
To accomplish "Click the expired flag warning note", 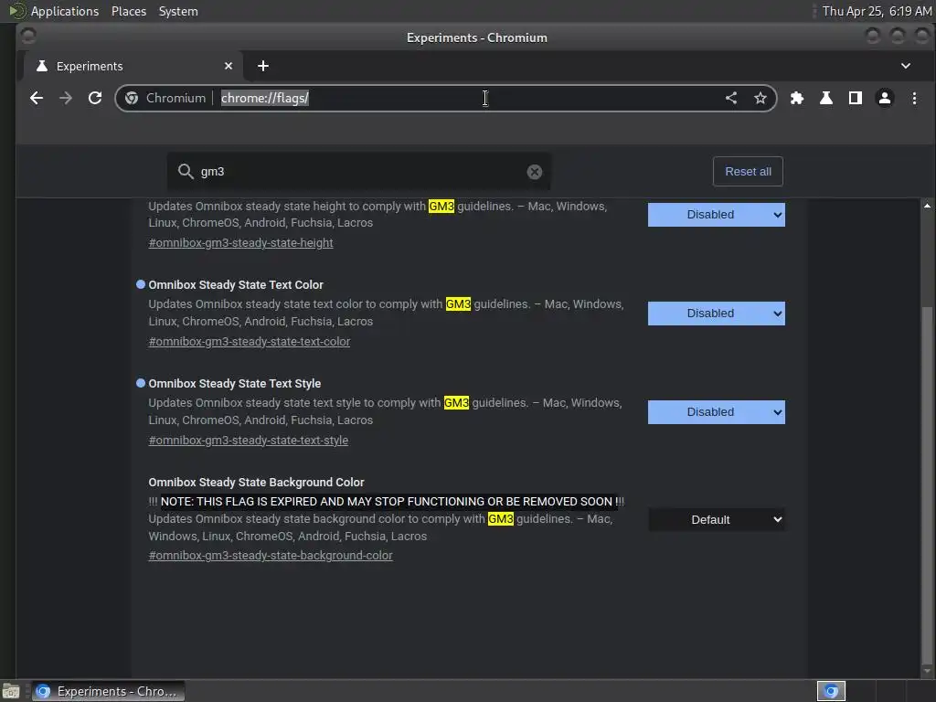I will point(387,502).
